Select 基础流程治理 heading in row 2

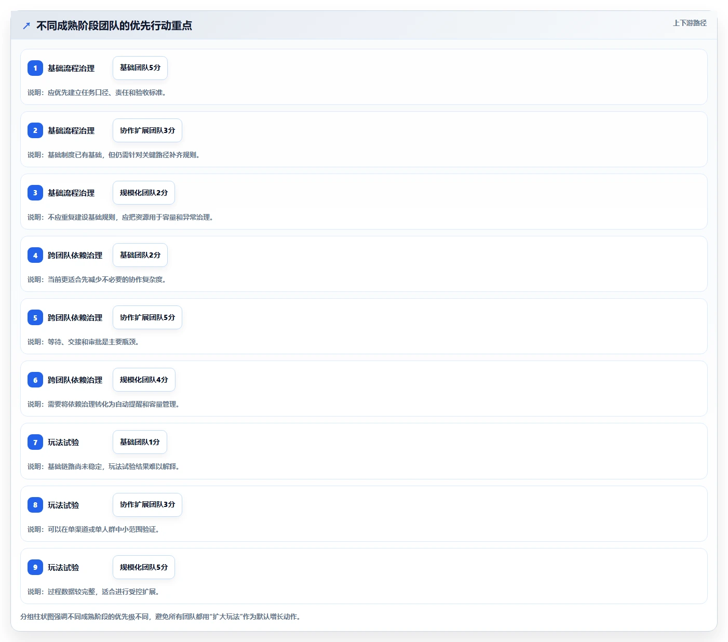click(71, 130)
